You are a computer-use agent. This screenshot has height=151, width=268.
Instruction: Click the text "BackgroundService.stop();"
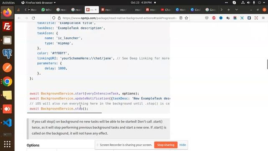pos(64,109)
